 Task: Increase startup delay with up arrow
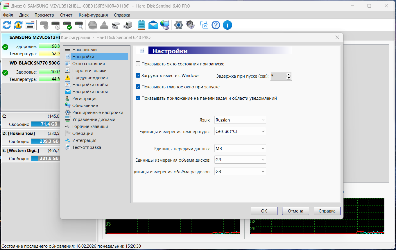289,74
